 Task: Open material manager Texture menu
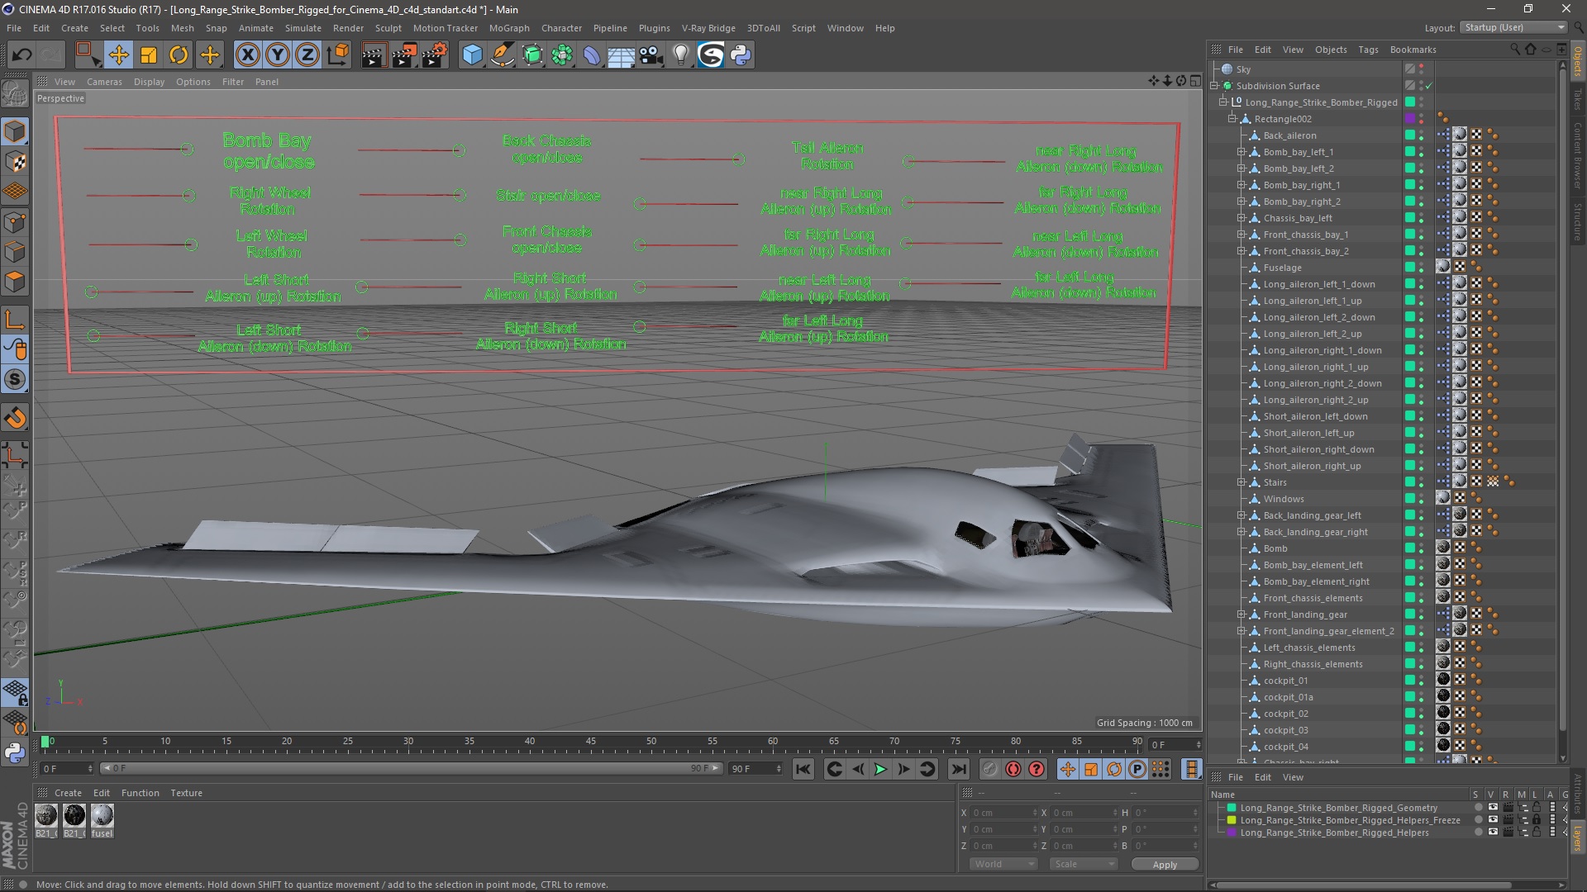pyautogui.click(x=186, y=793)
